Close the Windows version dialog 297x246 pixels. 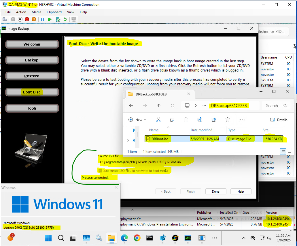pos(116,187)
